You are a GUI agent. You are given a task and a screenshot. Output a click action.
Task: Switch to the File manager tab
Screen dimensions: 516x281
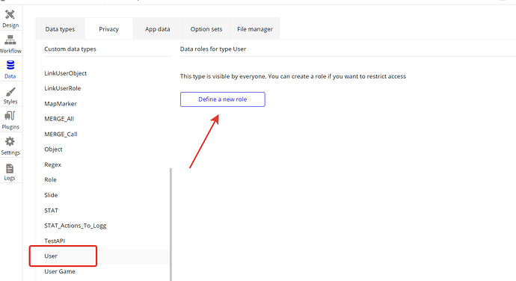click(255, 29)
